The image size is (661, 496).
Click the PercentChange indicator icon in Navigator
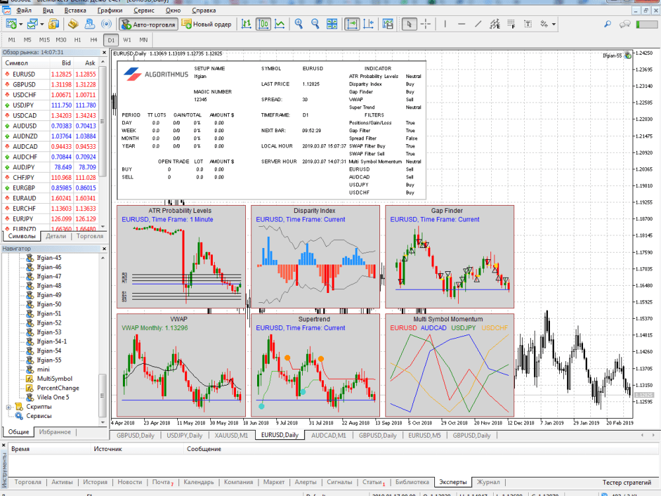[30, 388]
